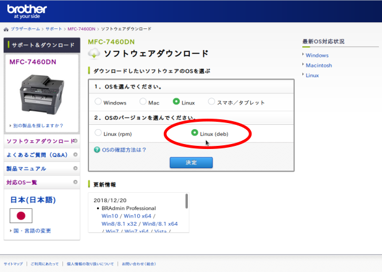382x272 pixels.
Task: Open the OSの確認方法は？ help link
Action: click(124, 150)
